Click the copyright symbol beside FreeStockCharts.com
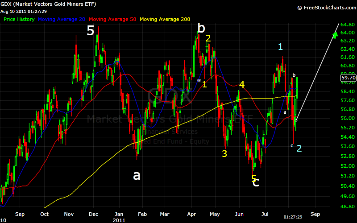The height and width of the screenshot is (223, 357). coord(300,8)
